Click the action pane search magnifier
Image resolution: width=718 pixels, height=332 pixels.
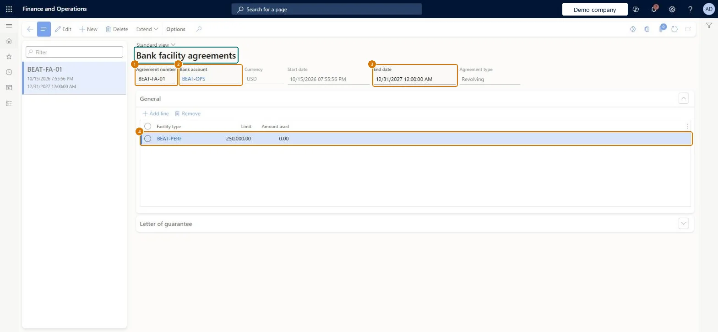tap(199, 29)
